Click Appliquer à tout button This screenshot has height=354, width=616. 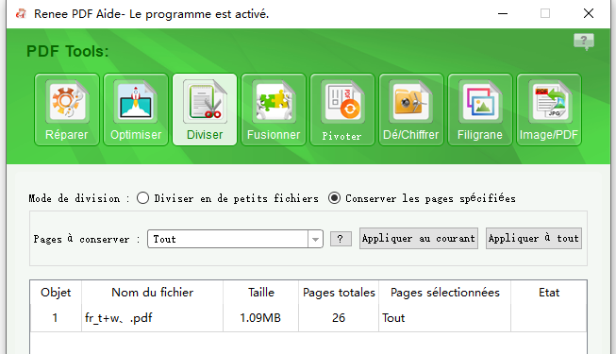[534, 238]
